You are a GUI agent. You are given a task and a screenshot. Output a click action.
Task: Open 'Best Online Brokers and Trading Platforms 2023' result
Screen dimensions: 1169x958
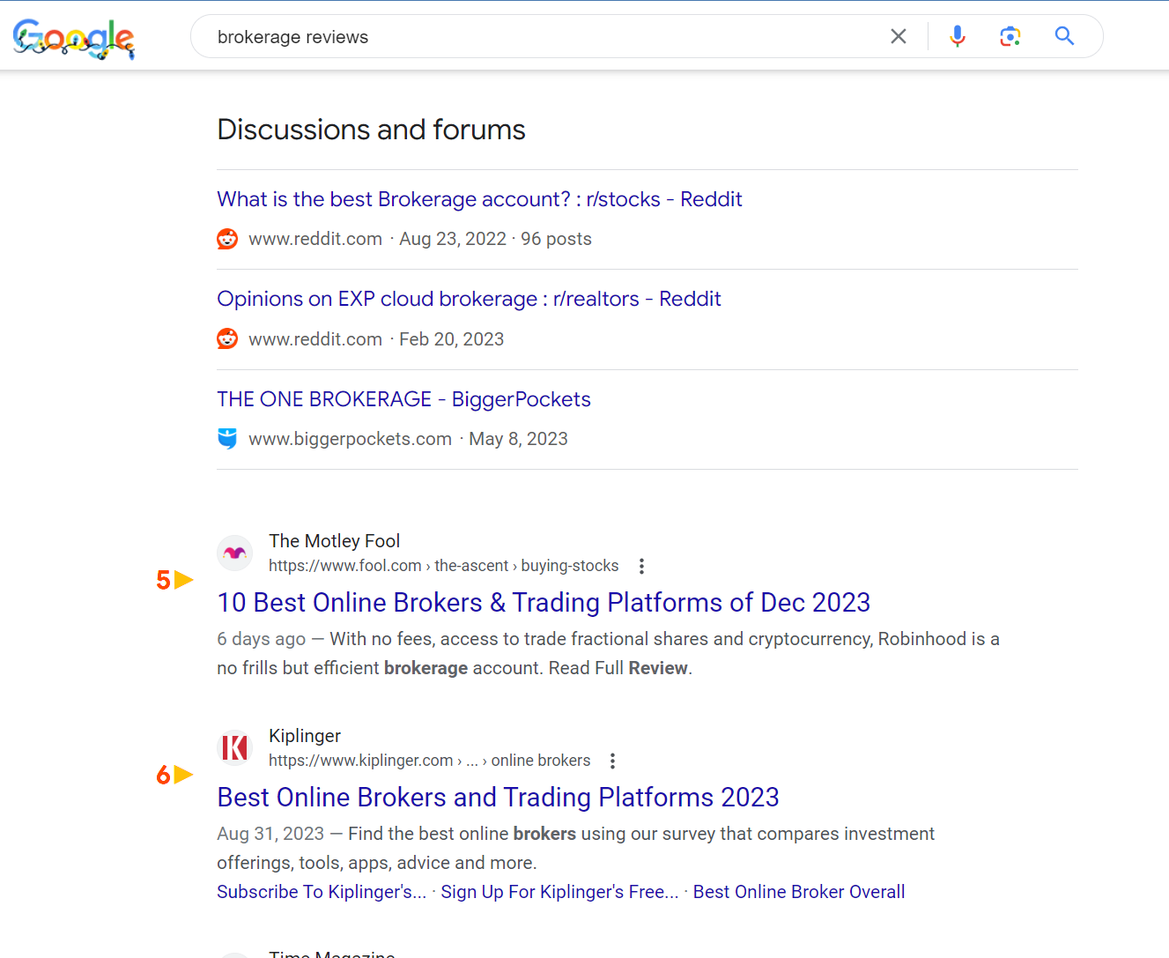point(498,797)
